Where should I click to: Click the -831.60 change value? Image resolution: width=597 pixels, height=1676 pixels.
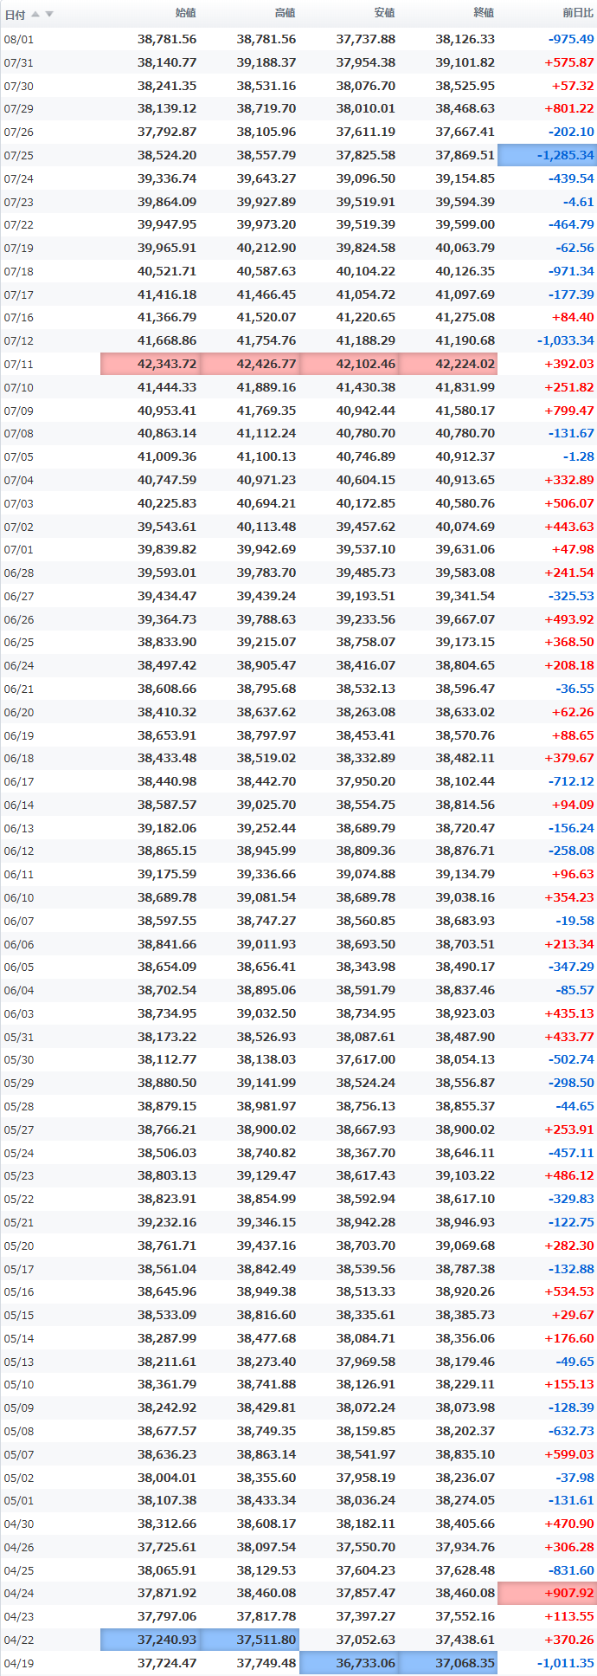571,1570
